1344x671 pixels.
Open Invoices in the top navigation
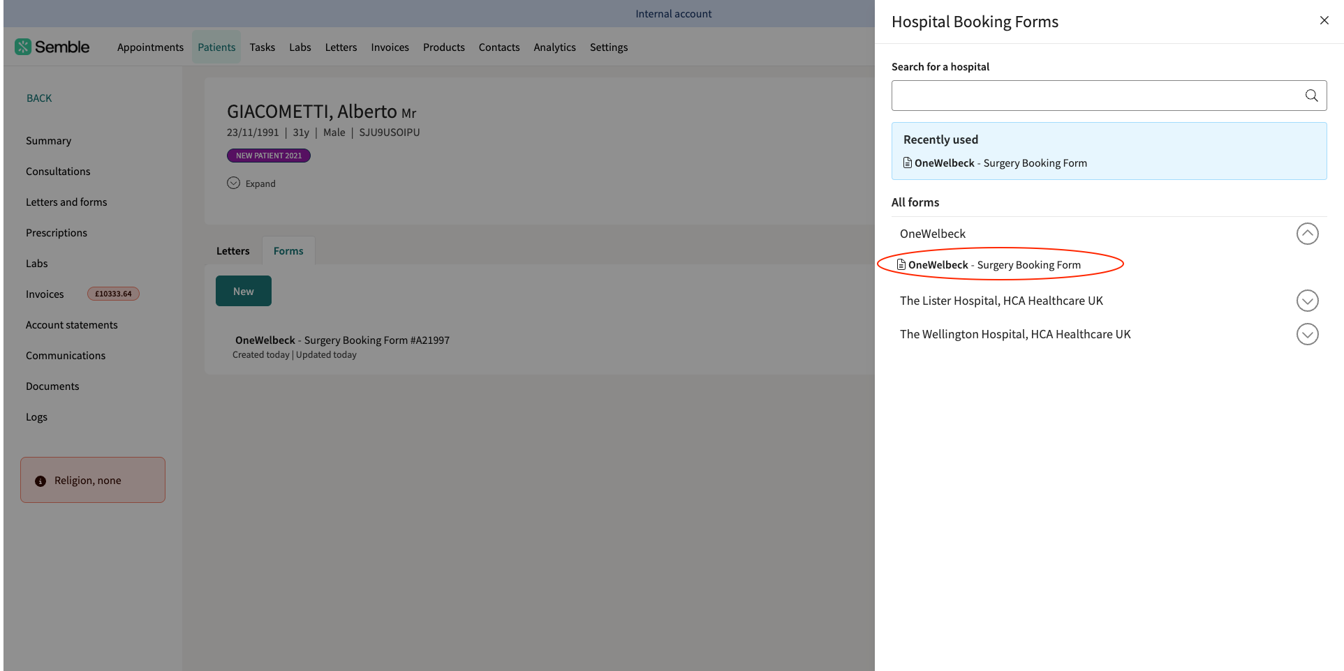point(390,47)
